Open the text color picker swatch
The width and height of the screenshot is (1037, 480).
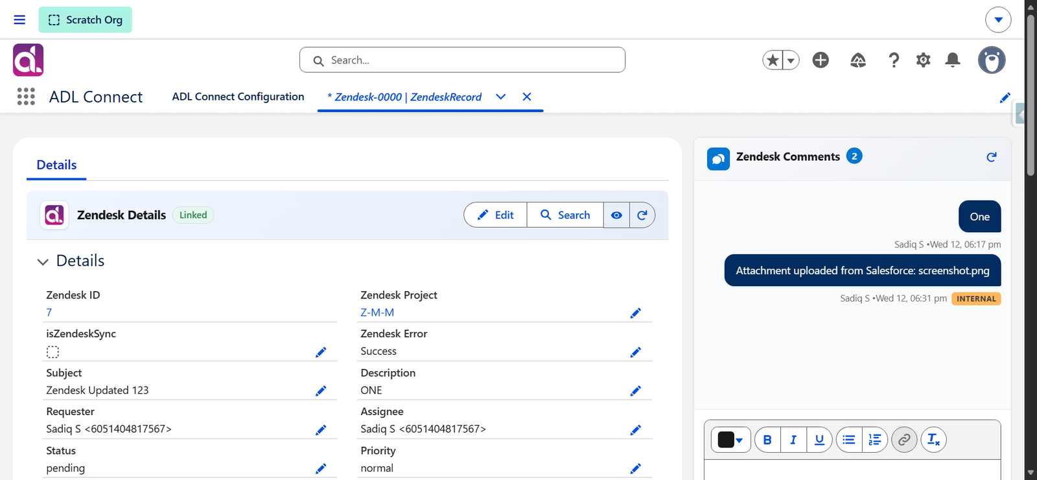tap(731, 440)
